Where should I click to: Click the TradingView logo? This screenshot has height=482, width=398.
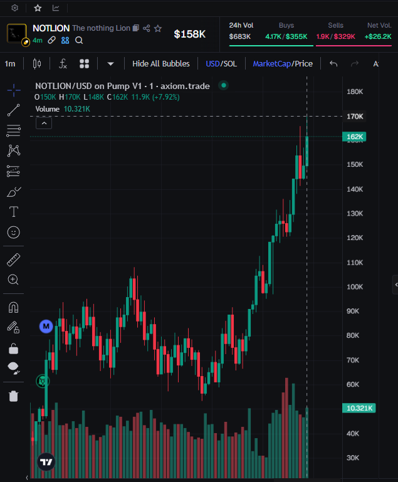46,462
